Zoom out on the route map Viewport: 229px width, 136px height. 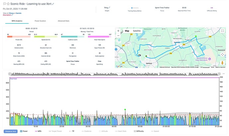pos(118,35)
